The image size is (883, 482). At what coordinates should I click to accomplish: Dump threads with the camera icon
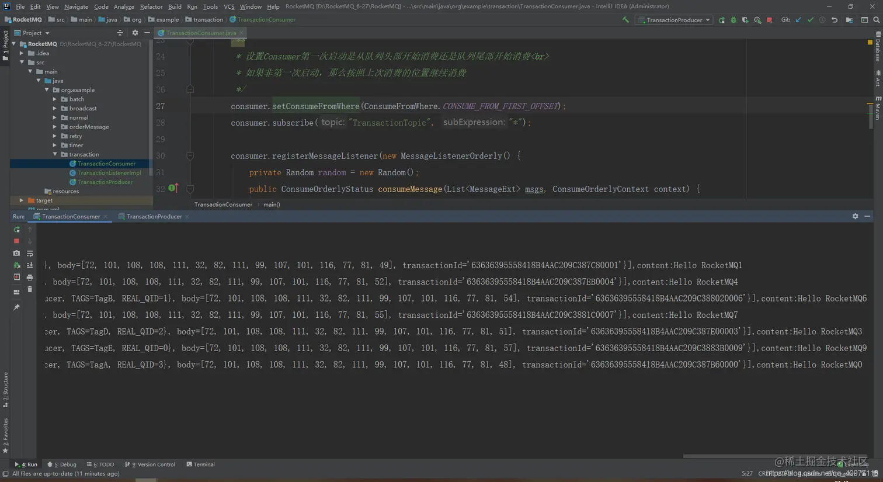pos(16,254)
